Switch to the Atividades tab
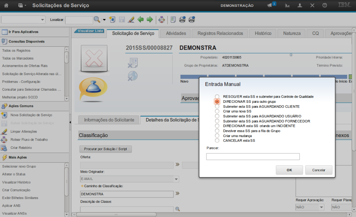This screenshot has width=356, height=217. (x=176, y=34)
